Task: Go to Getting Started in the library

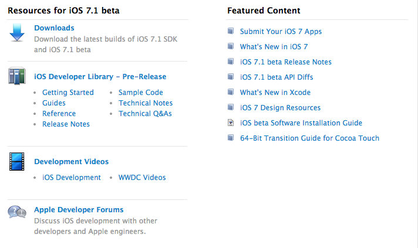Action: [x=68, y=93]
